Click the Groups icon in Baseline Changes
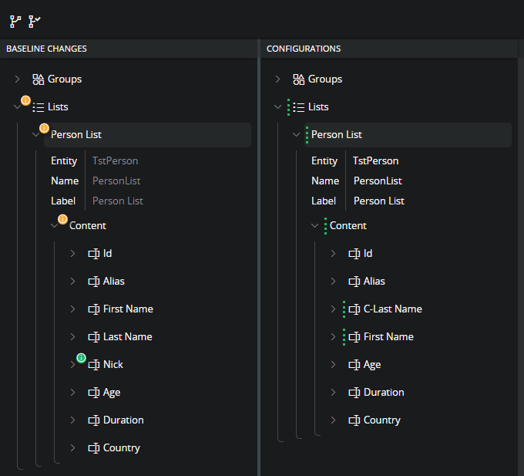This screenshot has width=524, height=476. 39,79
